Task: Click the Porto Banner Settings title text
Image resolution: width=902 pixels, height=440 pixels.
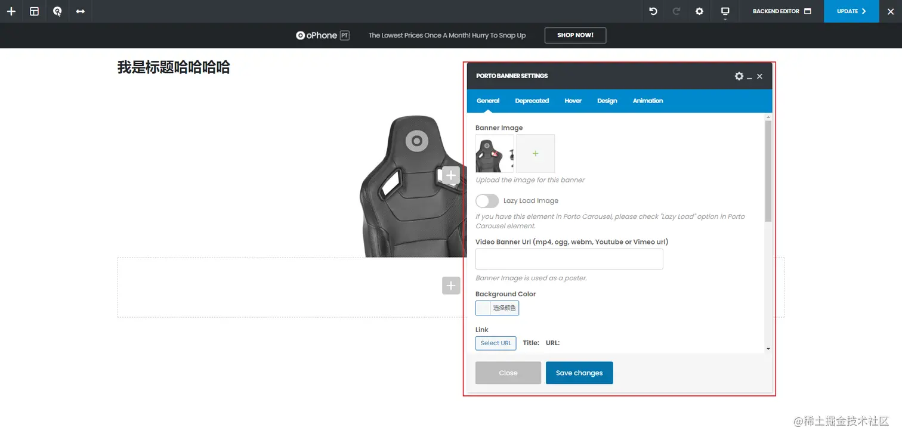Action: (512, 76)
